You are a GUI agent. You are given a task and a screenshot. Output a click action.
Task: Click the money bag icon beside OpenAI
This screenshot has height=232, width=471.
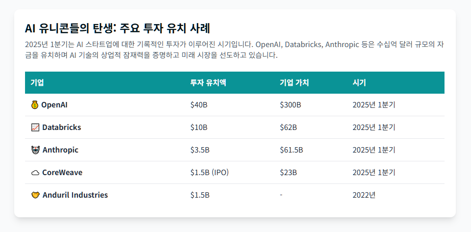(x=35, y=105)
